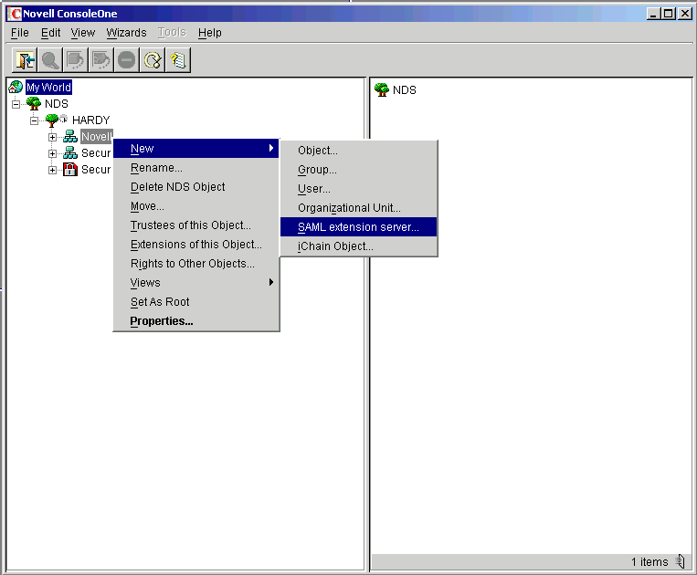Screen dimensions: 697x575
Task: Expand the second Secur node
Action: (52, 153)
